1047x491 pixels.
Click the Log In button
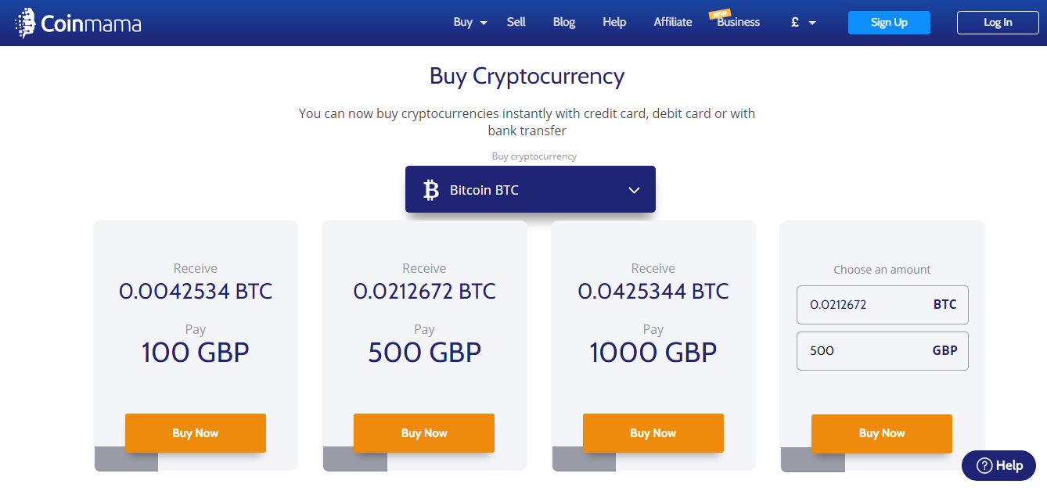(998, 23)
